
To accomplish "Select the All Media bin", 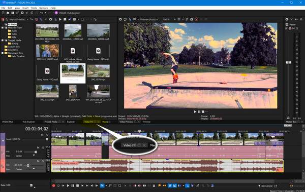I will point(12,24).
